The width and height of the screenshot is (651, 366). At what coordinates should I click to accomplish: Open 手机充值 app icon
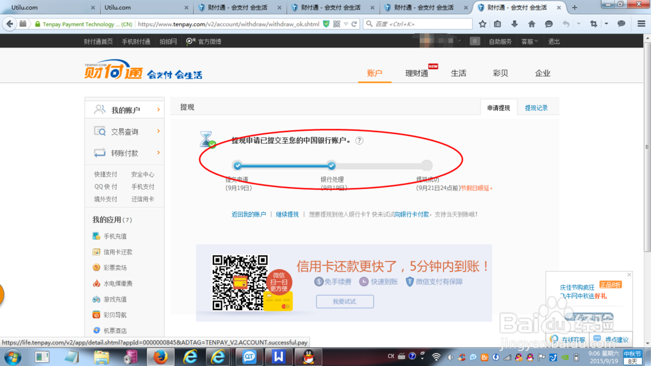(x=96, y=236)
